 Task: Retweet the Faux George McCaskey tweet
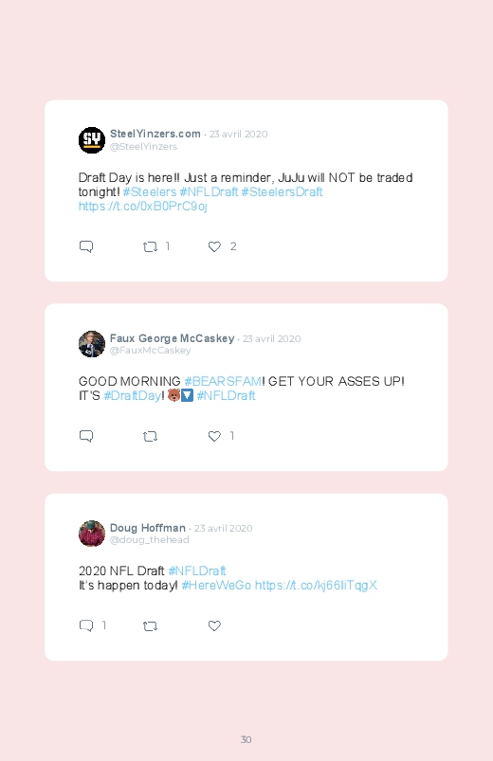pos(150,437)
